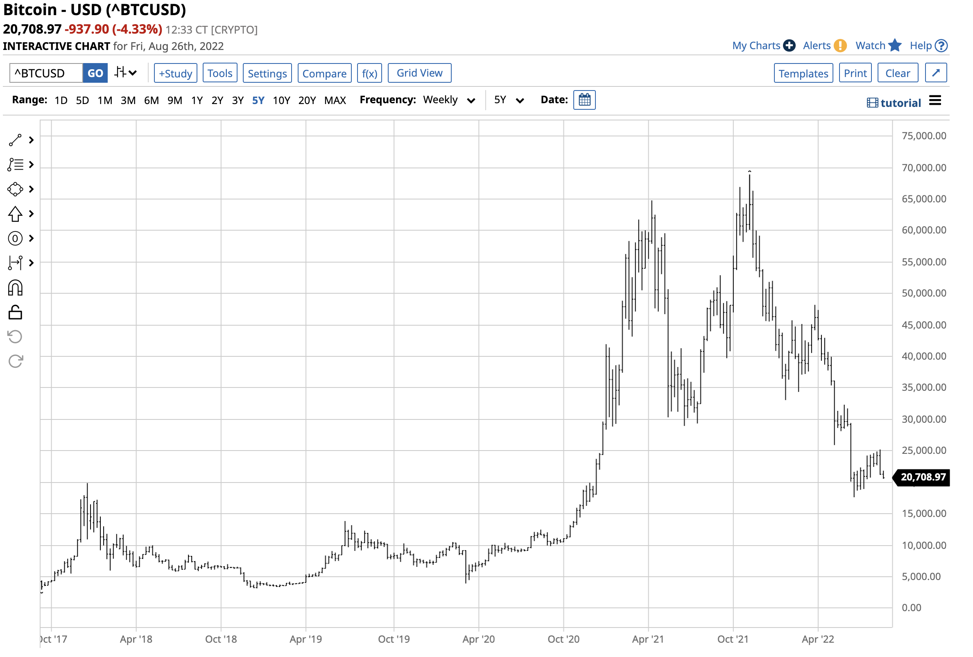Toggle the lock drawings padlock

pos(15,313)
